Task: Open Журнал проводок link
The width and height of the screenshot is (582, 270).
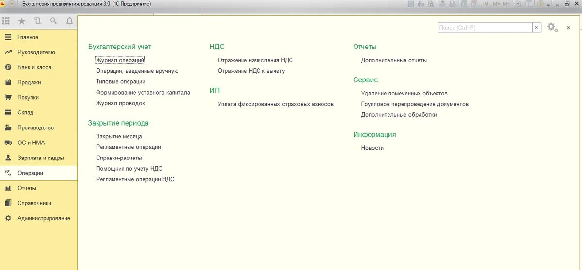Action: click(120, 103)
